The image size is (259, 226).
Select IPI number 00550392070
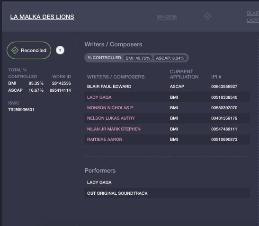224,108
